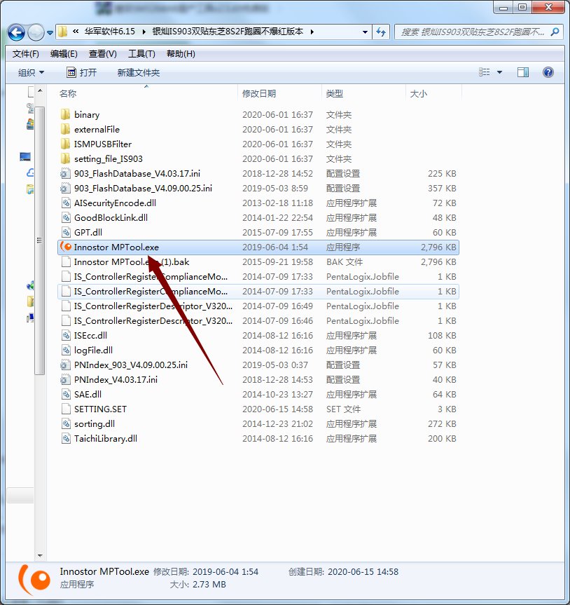
Task: Click the large Innostor icon in the details pane
Action: point(34,579)
